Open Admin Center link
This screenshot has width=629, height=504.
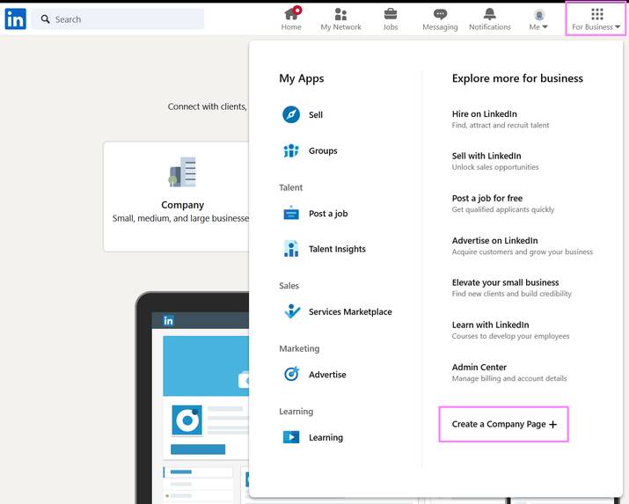479,368
